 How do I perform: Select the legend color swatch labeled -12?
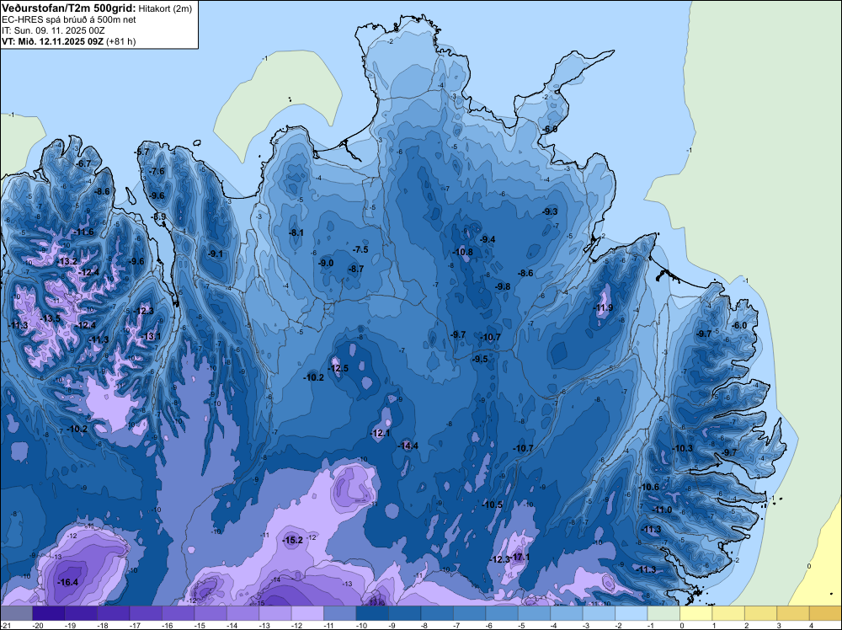pos(307,612)
